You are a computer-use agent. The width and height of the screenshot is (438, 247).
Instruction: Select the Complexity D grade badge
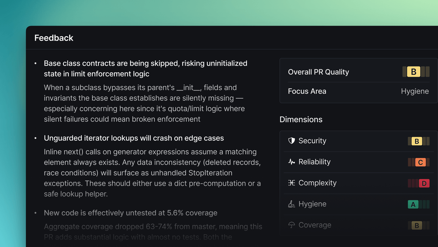point(424,183)
